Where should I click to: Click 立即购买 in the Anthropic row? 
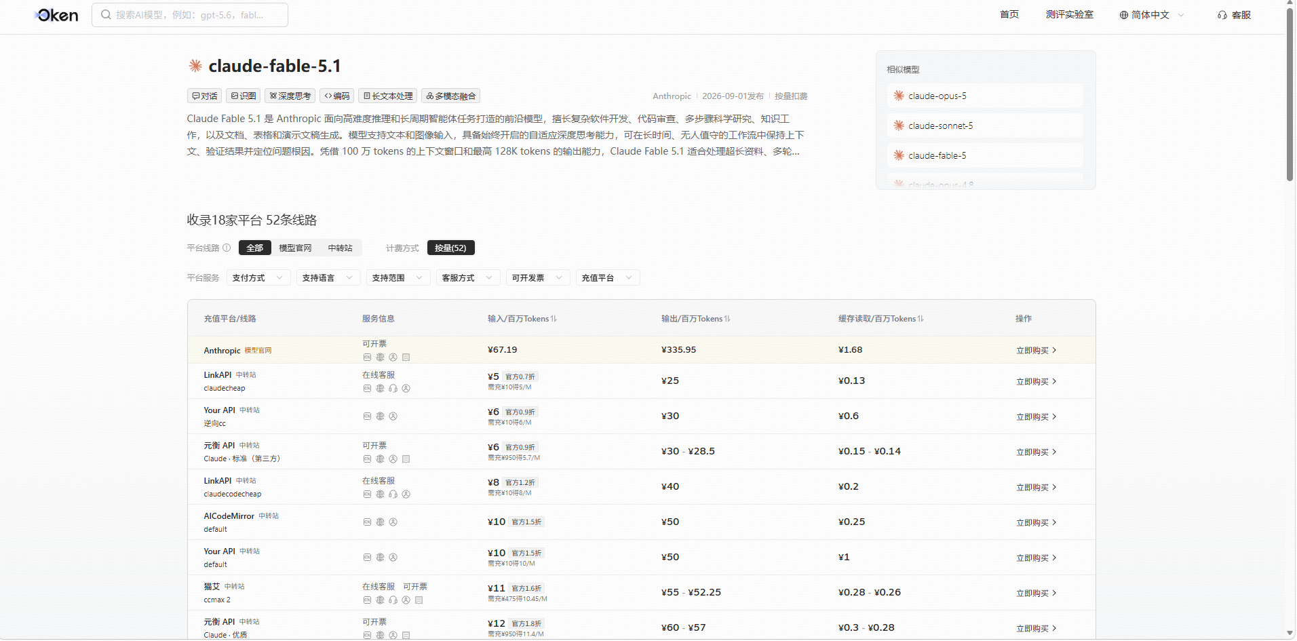[x=1036, y=351]
